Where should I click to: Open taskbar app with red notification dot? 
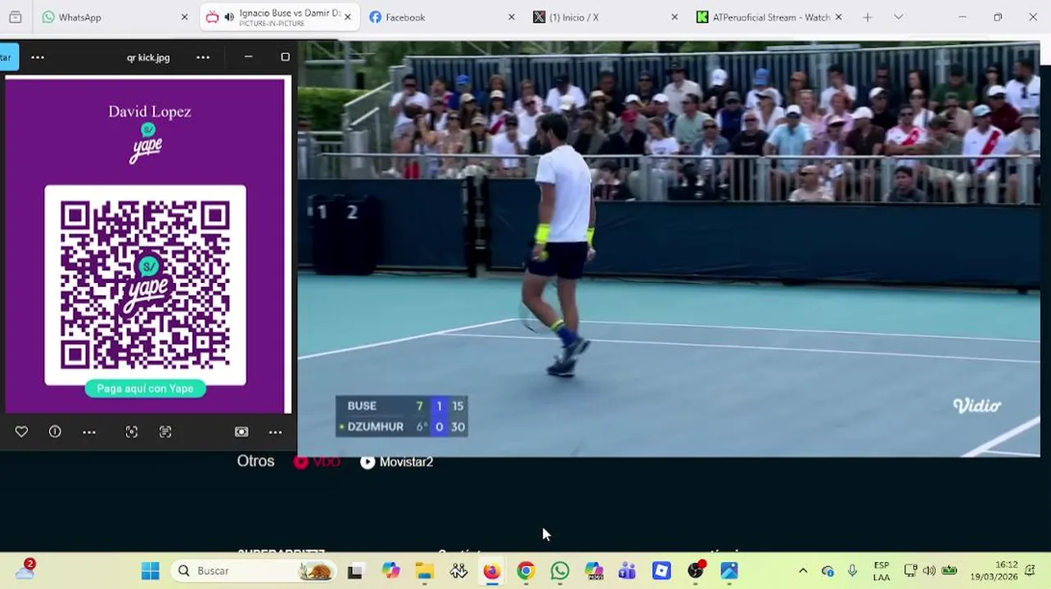[696, 571]
